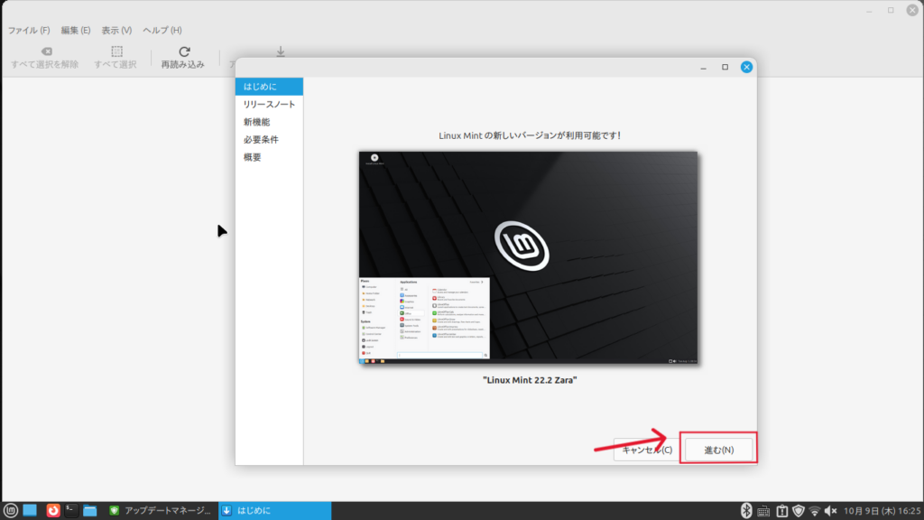Select リリースノート in the sidebar

(269, 105)
